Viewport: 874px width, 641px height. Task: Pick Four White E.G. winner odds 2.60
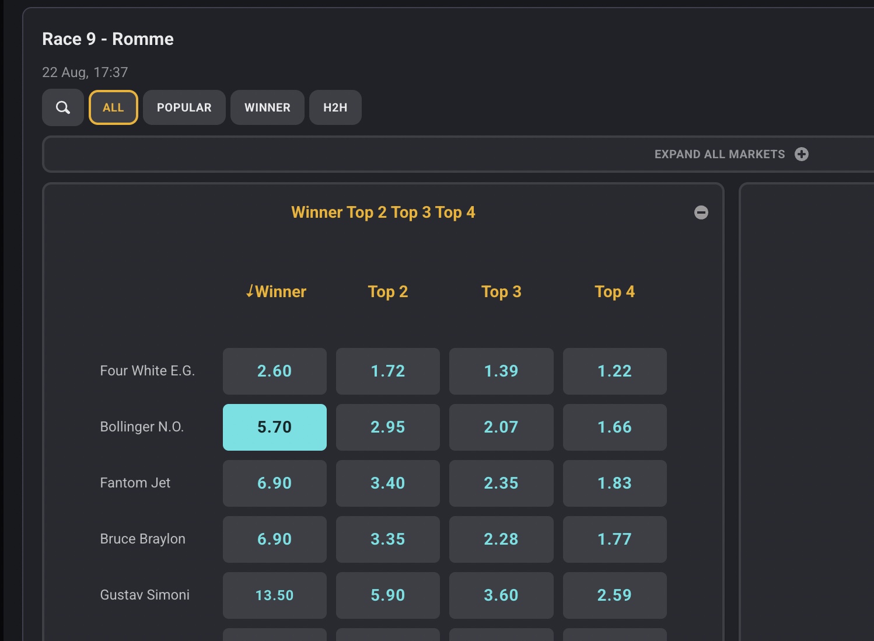tap(275, 371)
